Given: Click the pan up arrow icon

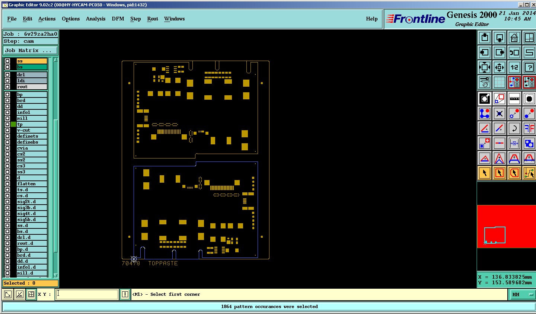Looking at the screenshot, I should [485, 38].
